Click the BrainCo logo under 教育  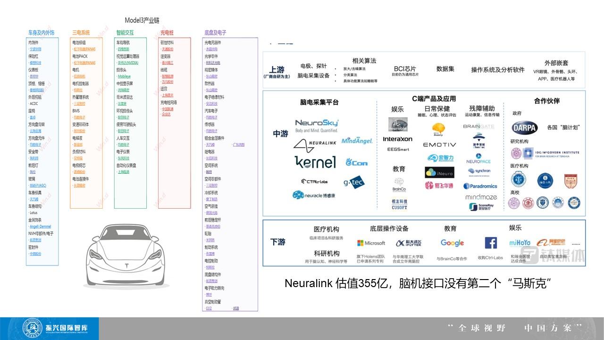point(399,184)
